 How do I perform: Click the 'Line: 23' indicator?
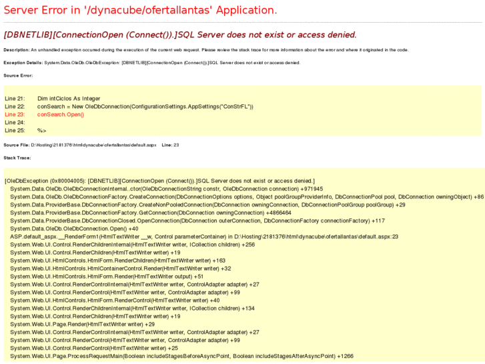click(170, 145)
